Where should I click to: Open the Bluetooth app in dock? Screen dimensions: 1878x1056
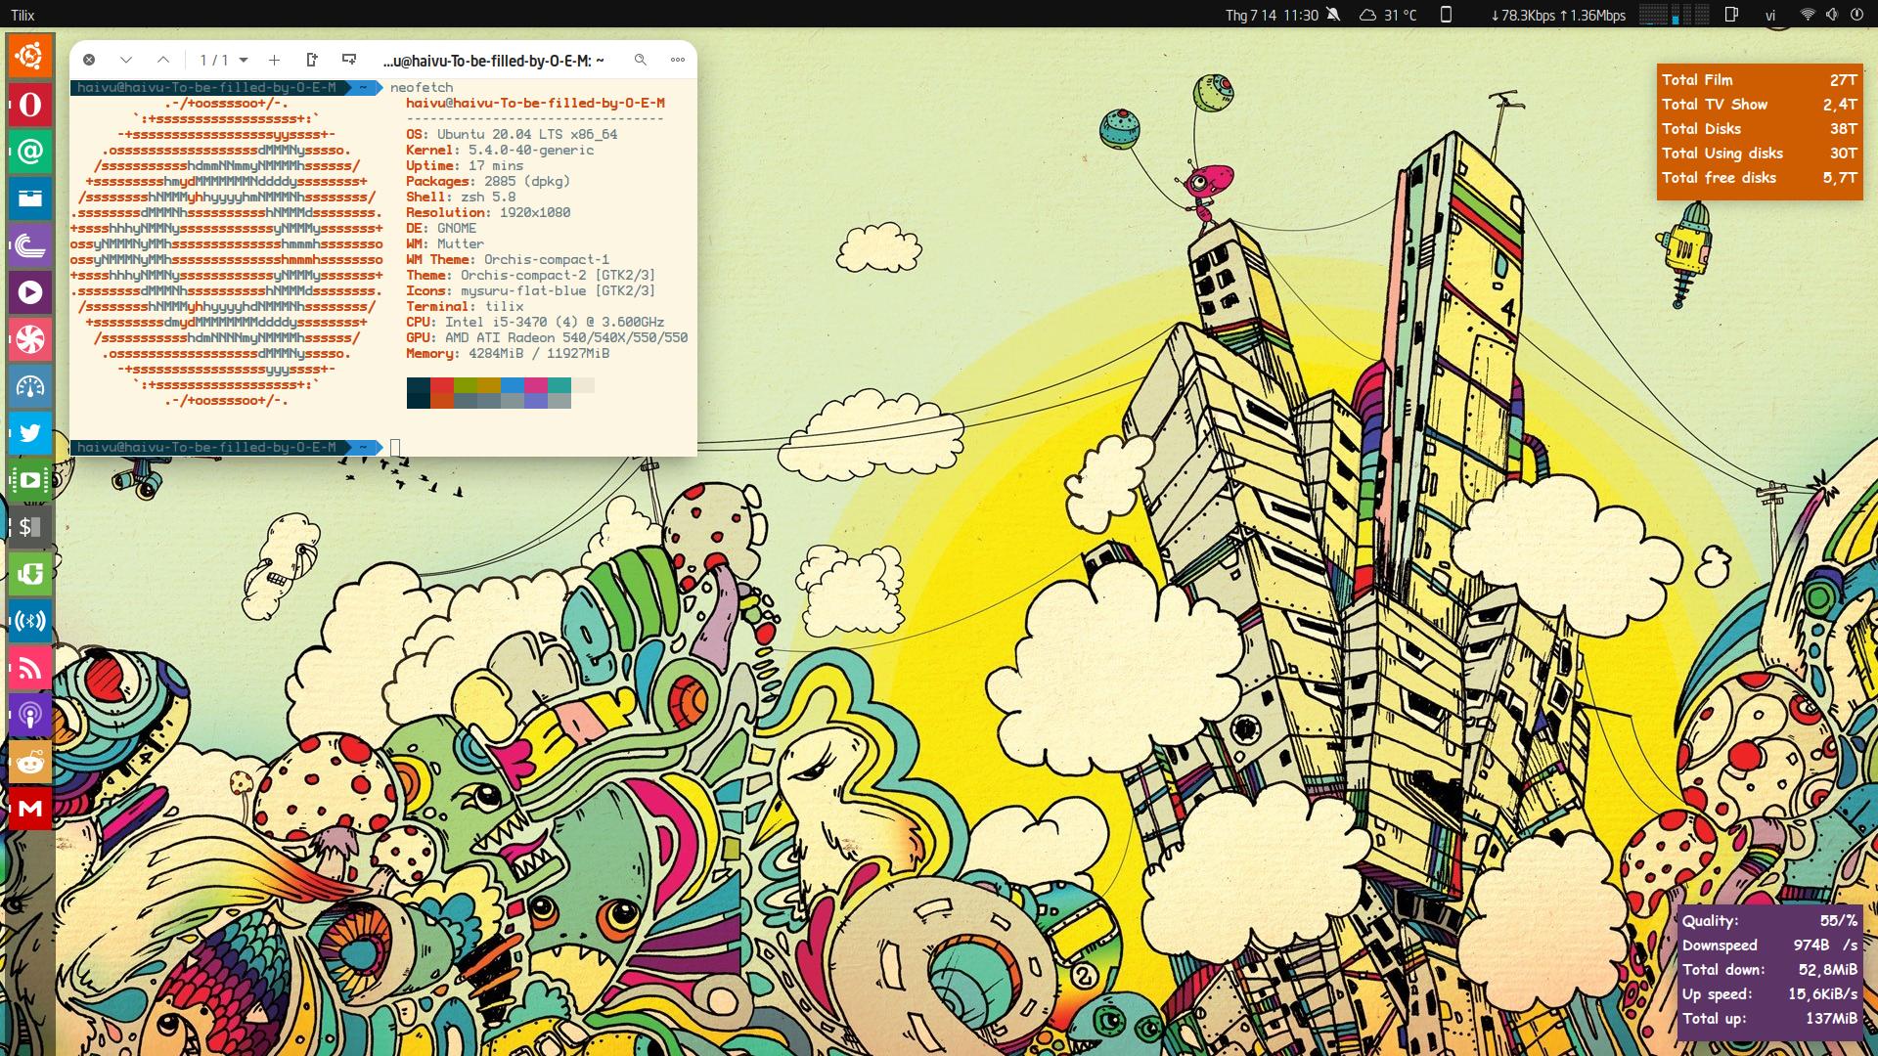click(x=30, y=620)
